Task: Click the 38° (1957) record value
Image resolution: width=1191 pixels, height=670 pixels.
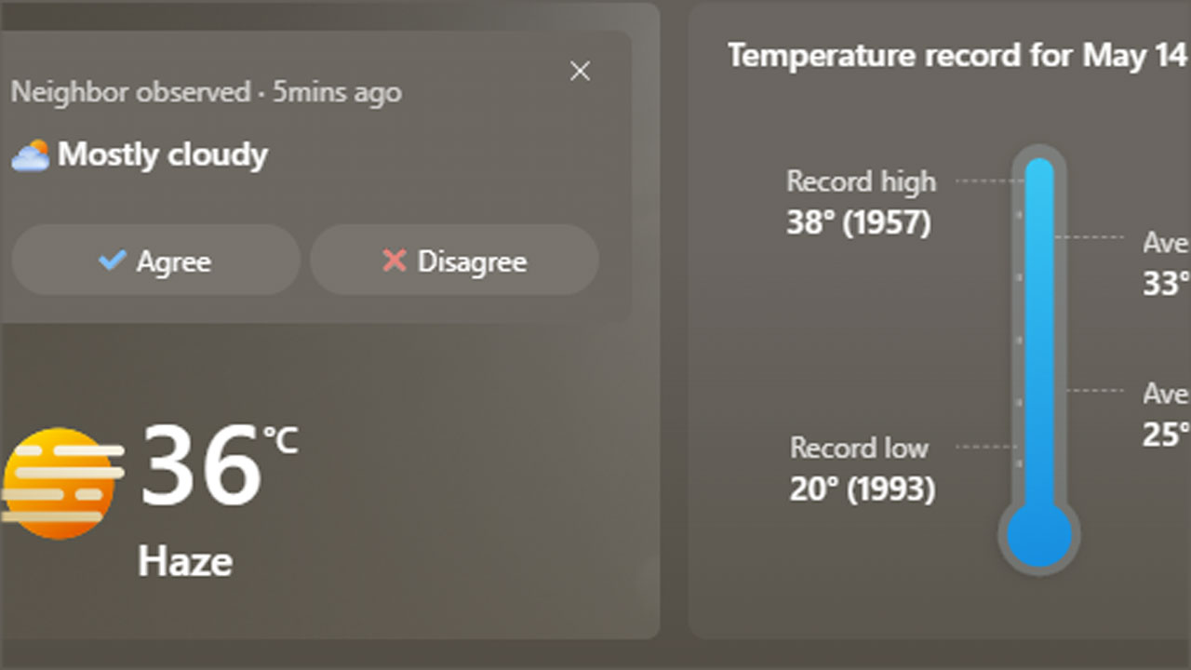Action: click(x=858, y=223)
